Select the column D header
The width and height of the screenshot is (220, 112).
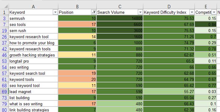169,6
